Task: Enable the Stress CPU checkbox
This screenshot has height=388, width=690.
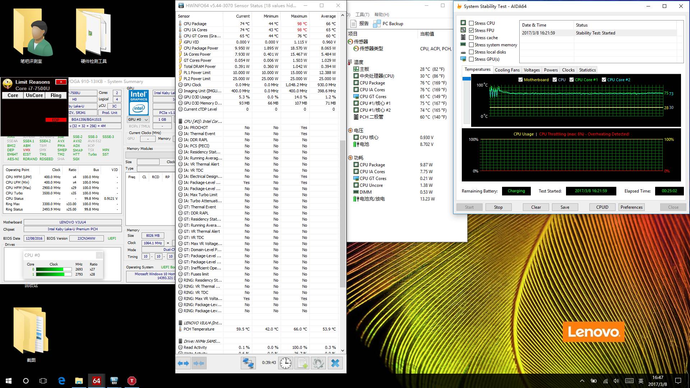Action: (x=471, y=23)
